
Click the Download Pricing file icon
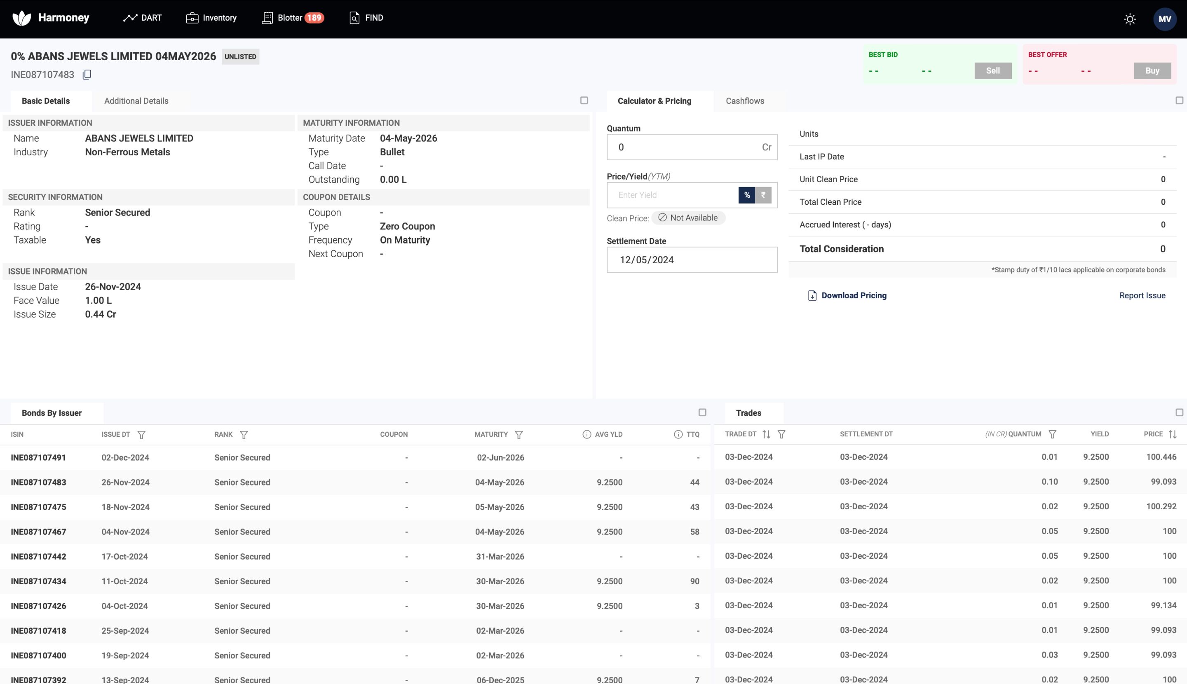(812, 295)
